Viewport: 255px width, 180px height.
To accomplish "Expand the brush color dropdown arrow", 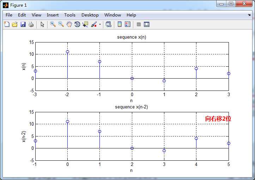I will click(100, 25).
